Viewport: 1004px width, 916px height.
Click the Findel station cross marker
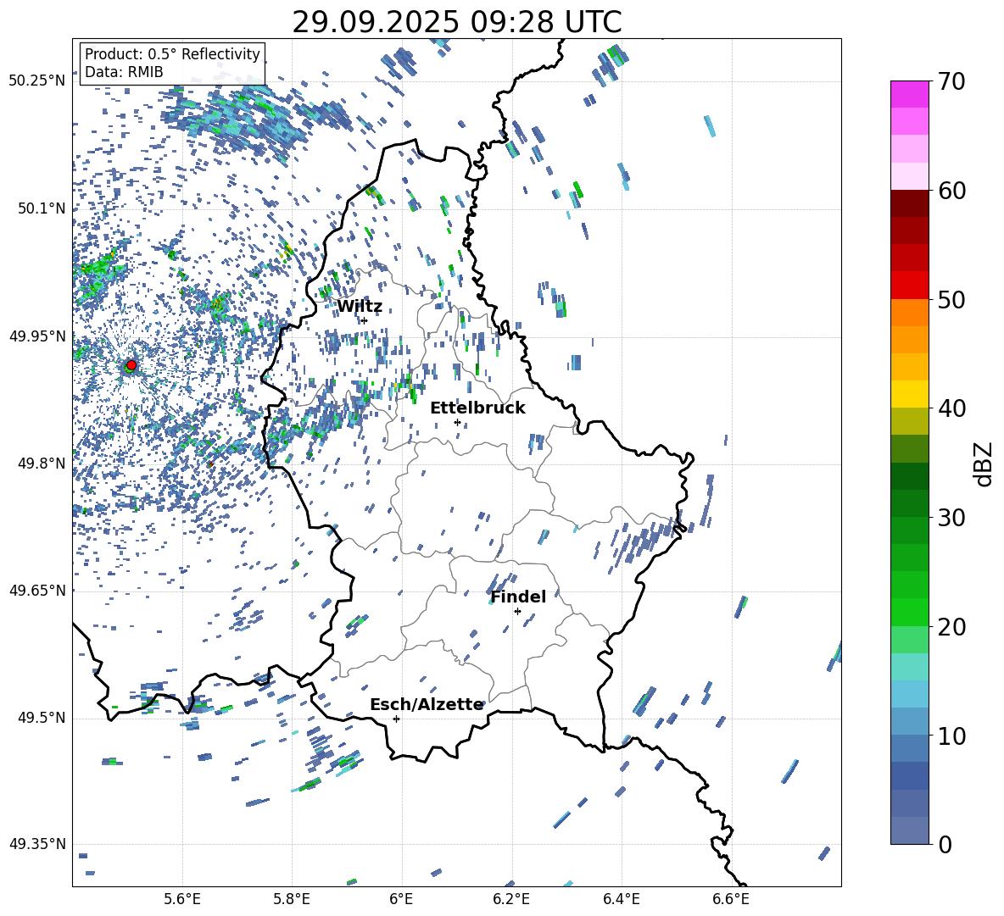pyautogui.click(x=517, y=611)
